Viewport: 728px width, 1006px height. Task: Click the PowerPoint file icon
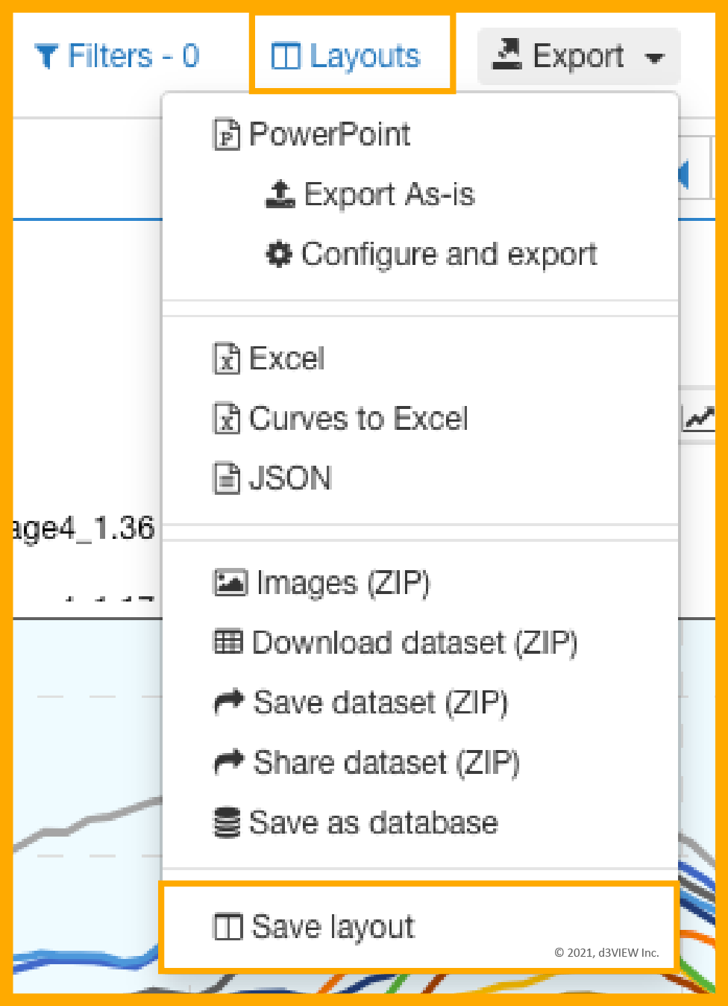pyautogui.click(x=226, y=134)
